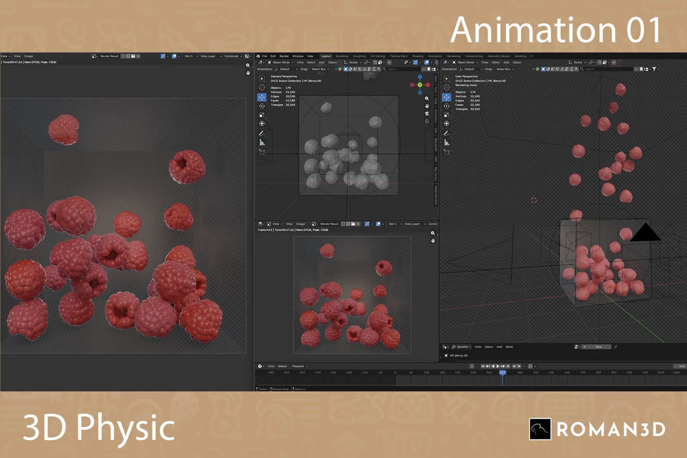
Task: Open the Render menu
Action: pyautogui.click(x=284, y=56)
